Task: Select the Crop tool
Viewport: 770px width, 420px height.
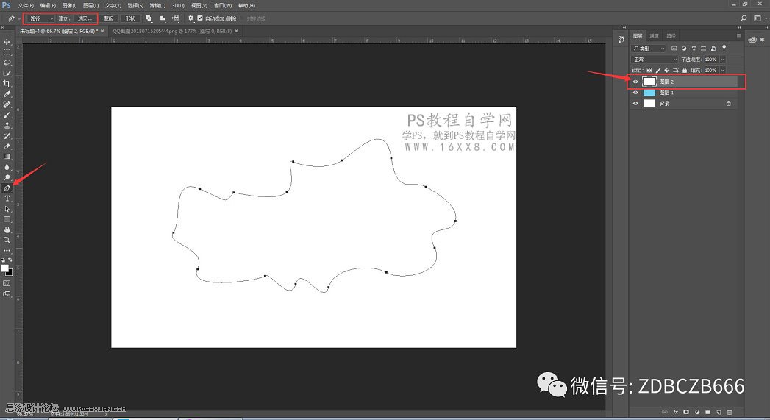Action: pos(7,84)
